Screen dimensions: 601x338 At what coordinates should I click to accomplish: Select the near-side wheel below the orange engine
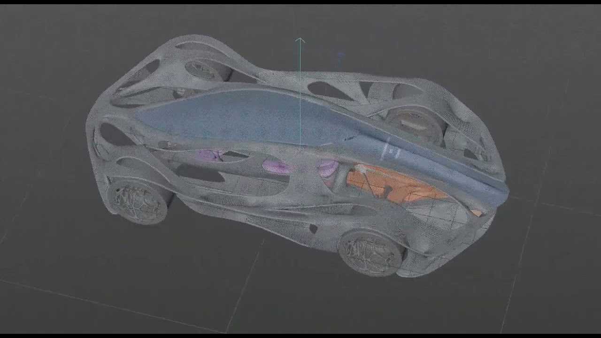tap(371, 249)
